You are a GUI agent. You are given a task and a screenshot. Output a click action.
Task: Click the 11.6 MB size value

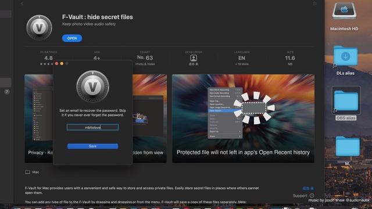(290, 58)
